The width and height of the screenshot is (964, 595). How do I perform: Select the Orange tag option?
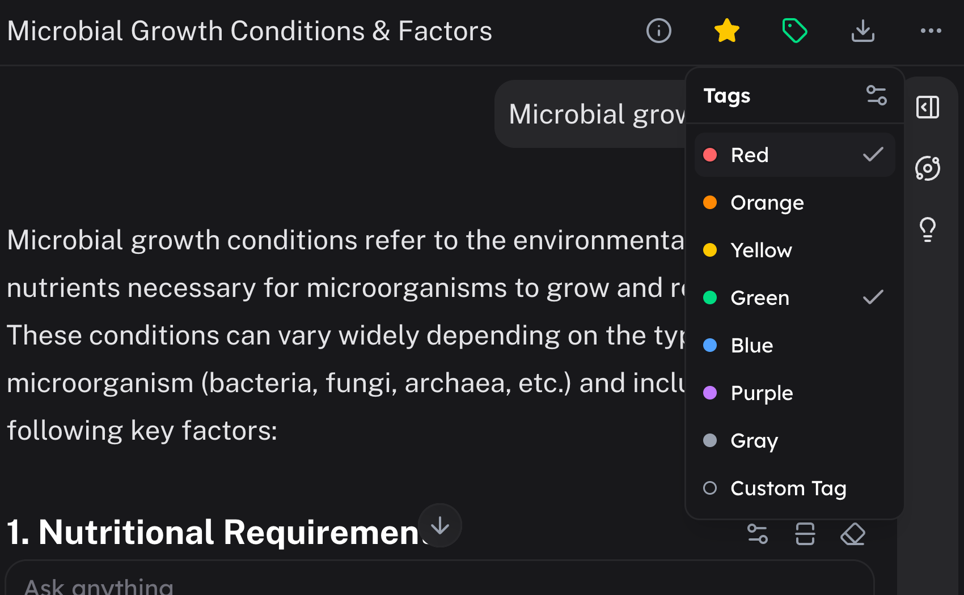[767, 203]
